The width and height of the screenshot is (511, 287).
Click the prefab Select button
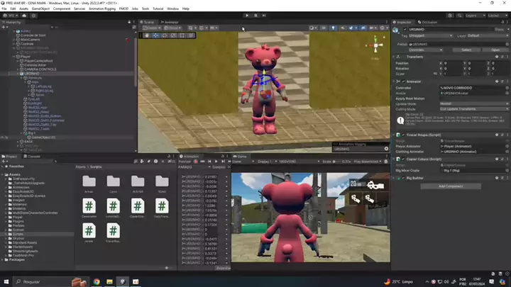click(466, 50)
